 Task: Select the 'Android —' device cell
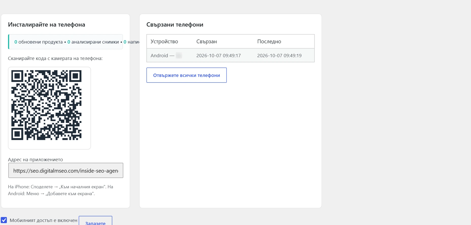point(166,55)
